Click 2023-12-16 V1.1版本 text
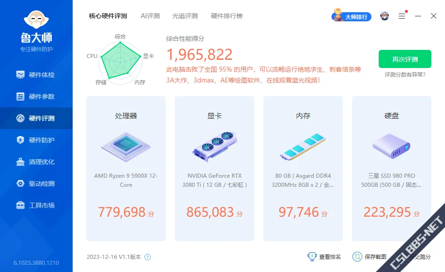This screenshot has height=272, width=445. (114, 257)
